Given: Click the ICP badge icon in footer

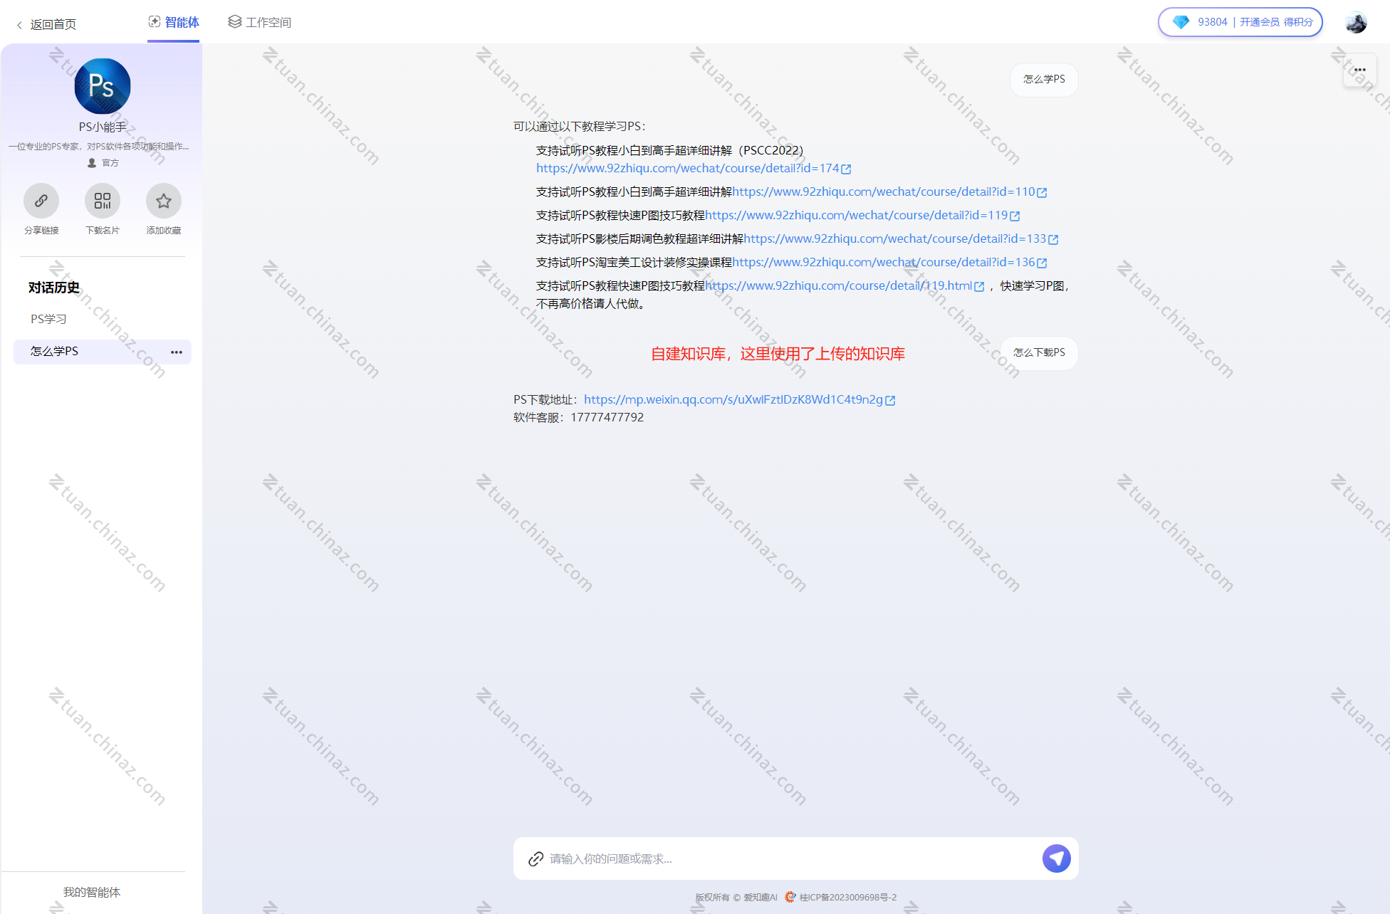Looking at the screenshot, I should [790, 897].
